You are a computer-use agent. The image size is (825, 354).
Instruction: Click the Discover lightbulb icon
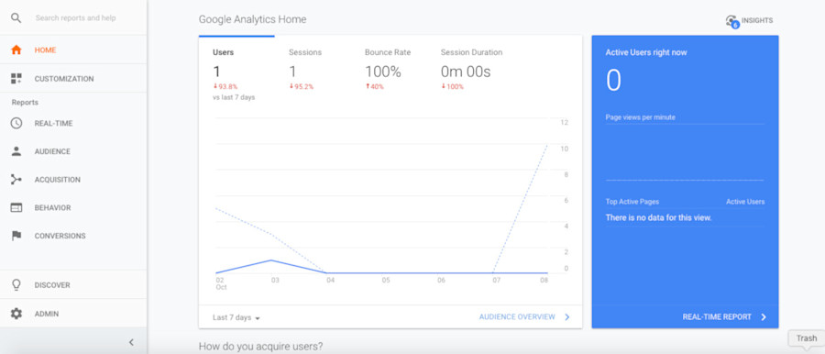click(16, 285)
